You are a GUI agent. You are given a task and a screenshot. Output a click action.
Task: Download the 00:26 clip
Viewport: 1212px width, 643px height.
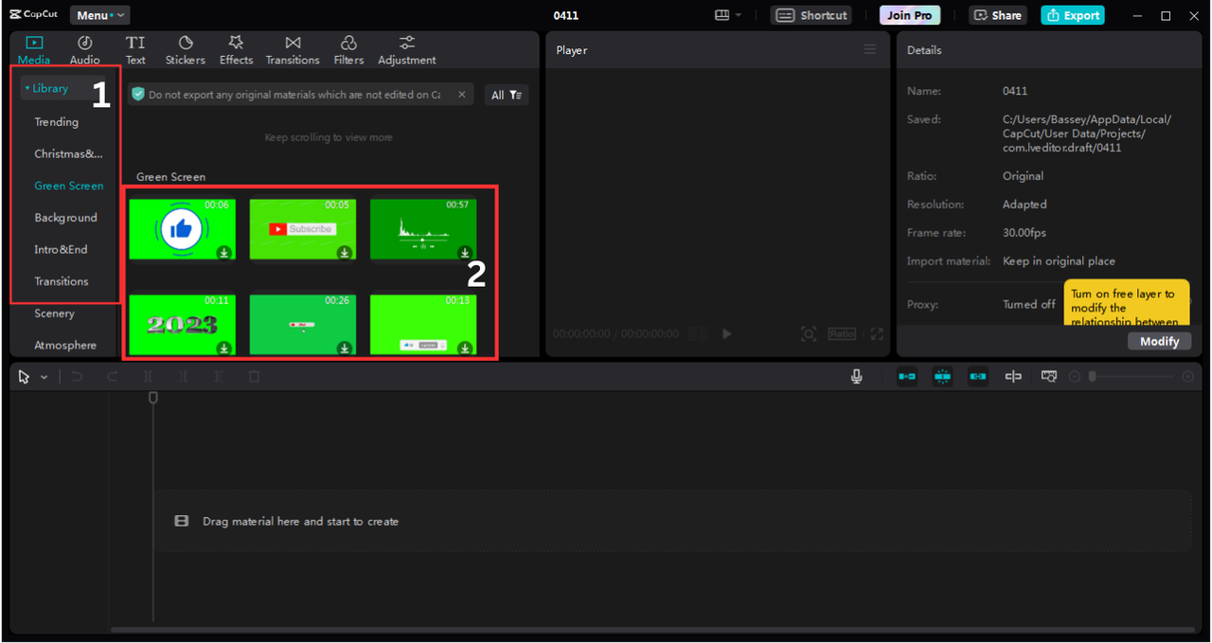[345, 348]
